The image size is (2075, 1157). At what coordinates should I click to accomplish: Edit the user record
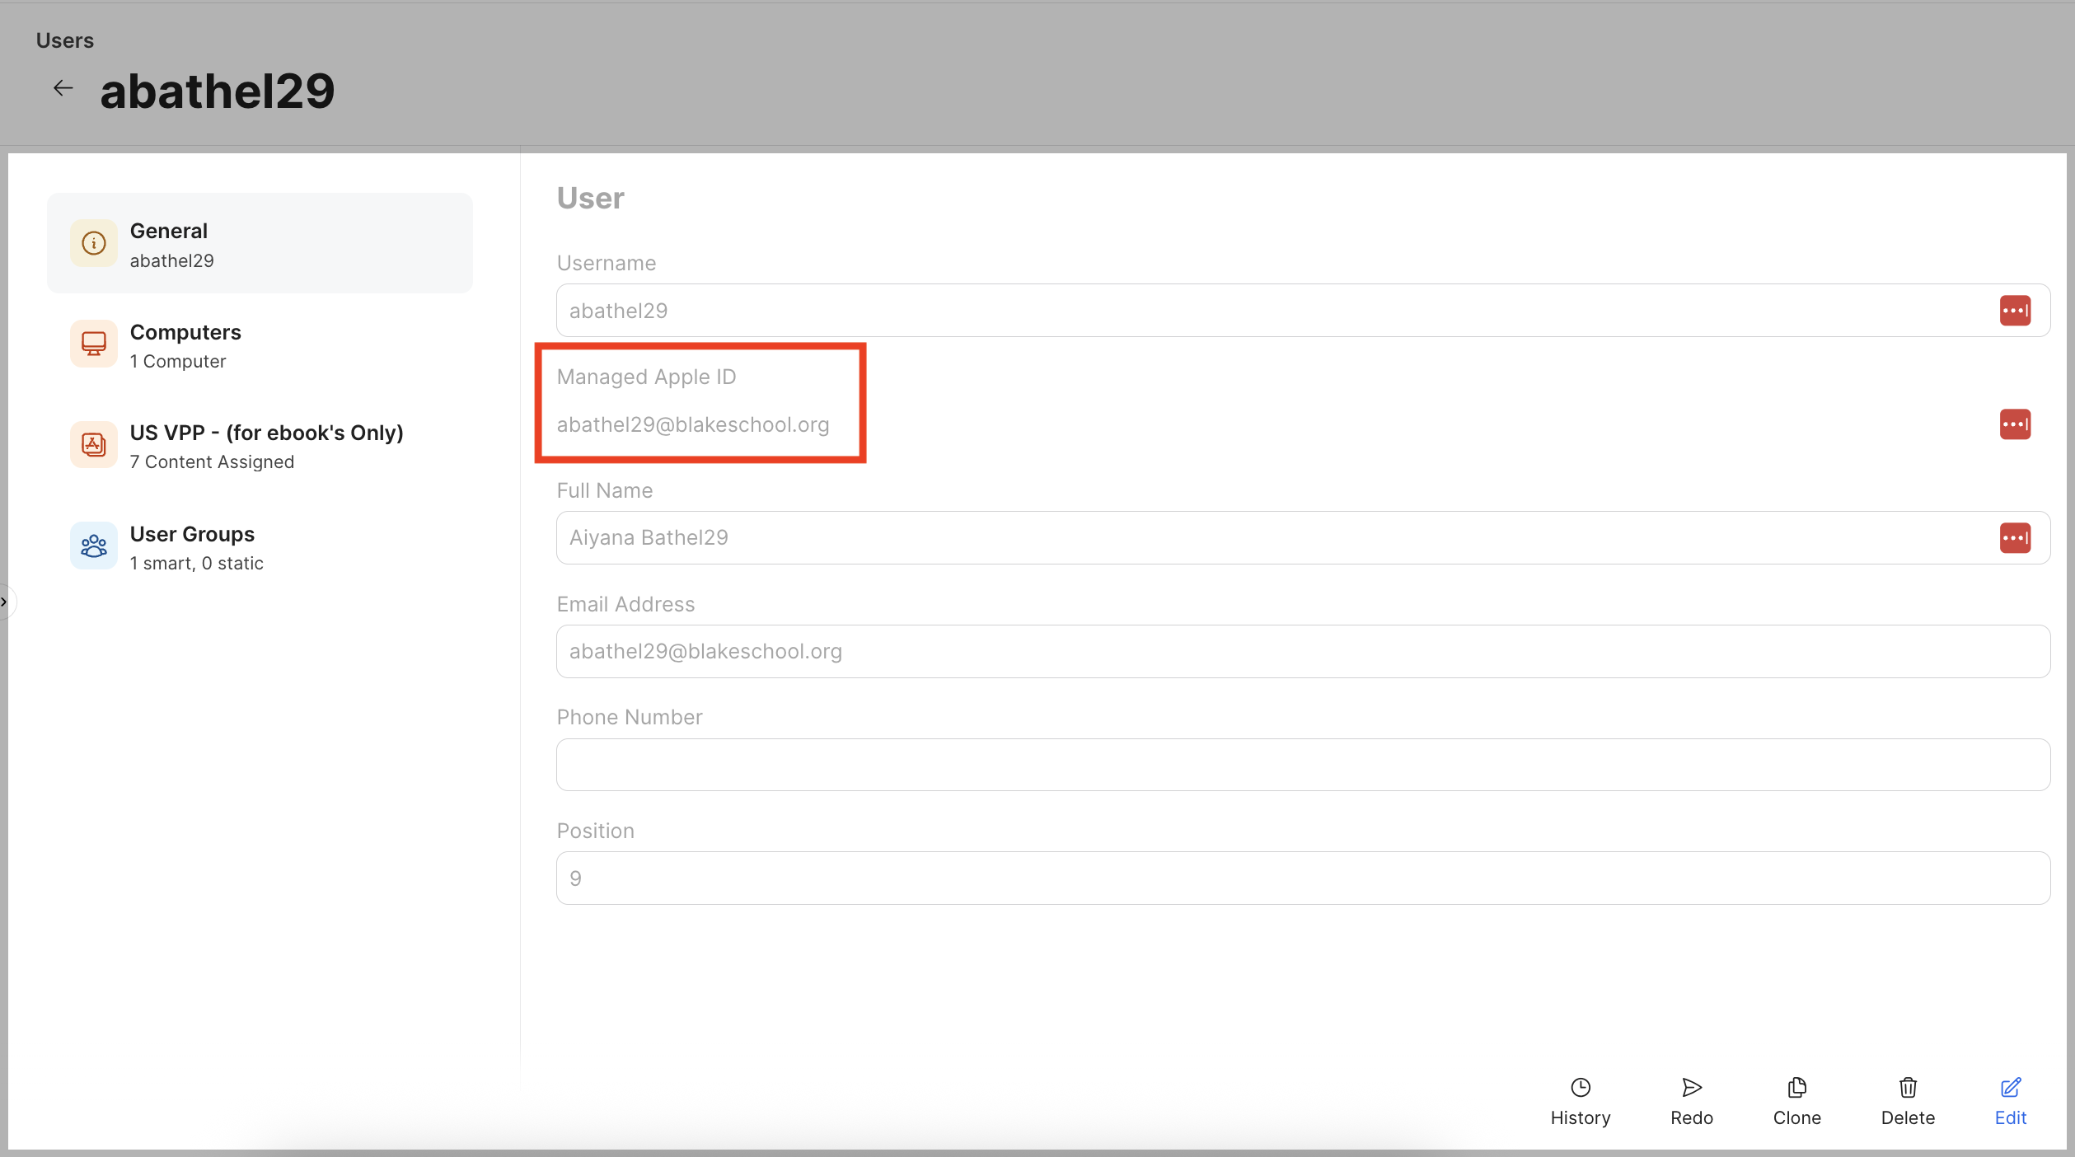point(2011,1102)
